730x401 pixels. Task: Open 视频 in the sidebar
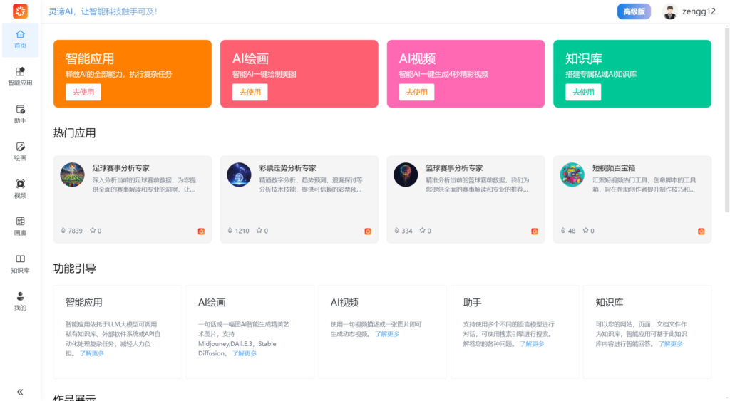[20, 189]
